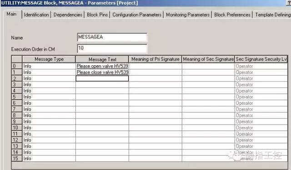Image resolution: width=291 pixels, height=170 pixels.
Task: Click Meaning of Pri Signature cell in row 0
Action: click(x=156, y=66)
